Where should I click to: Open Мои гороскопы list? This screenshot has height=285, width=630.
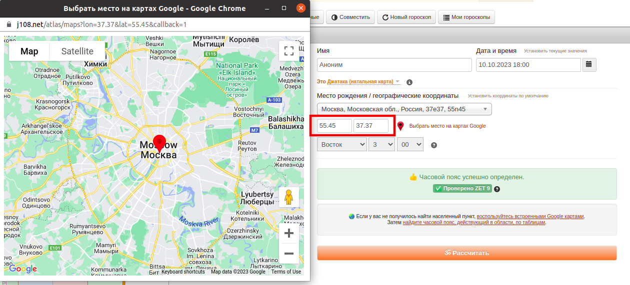point(466,17)
